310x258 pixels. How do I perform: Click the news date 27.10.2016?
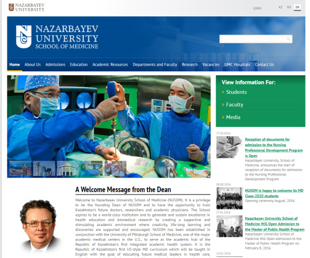pyautogui.click(x=223, y=133)
